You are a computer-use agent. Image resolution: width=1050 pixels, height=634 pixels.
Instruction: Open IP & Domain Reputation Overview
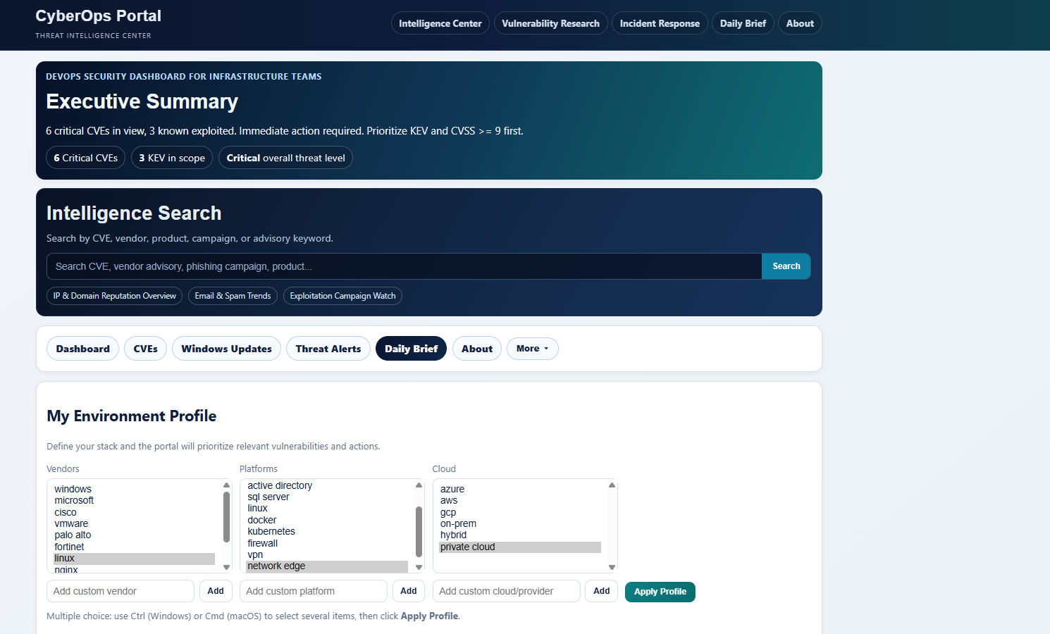click(114, 295)
